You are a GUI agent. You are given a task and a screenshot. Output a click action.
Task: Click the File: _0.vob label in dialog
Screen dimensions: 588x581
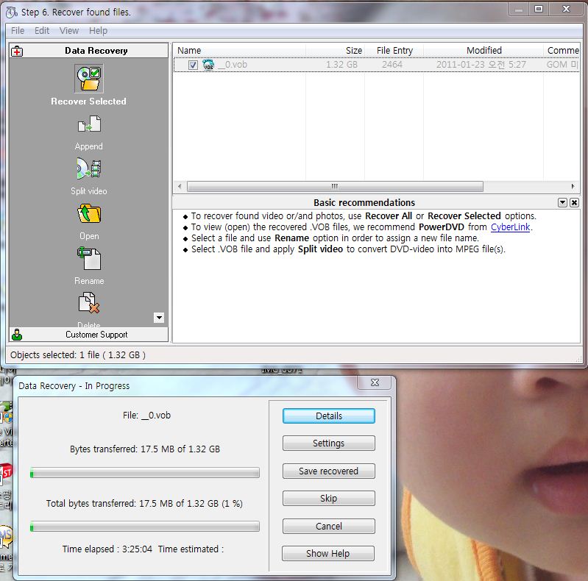[146, 416]
